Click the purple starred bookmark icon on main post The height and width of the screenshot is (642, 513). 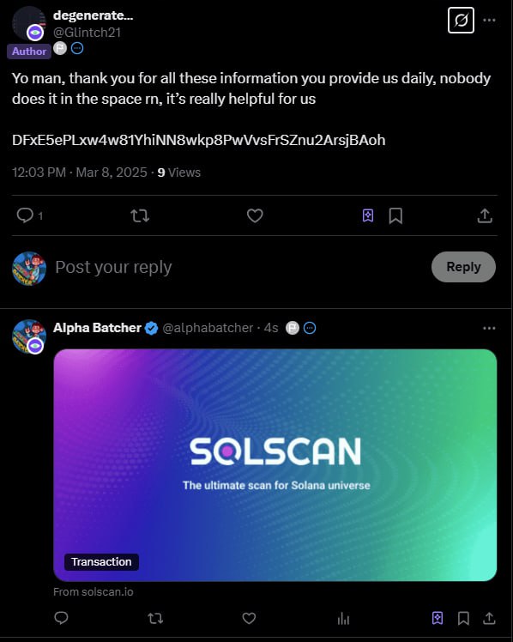click(x=368, y=215)
